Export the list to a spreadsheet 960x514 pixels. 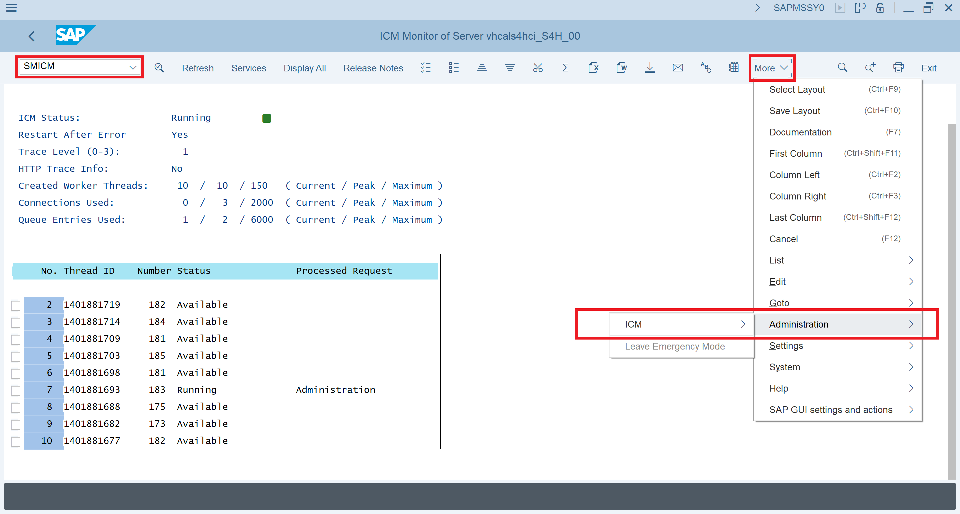click(x=594, y=67)
